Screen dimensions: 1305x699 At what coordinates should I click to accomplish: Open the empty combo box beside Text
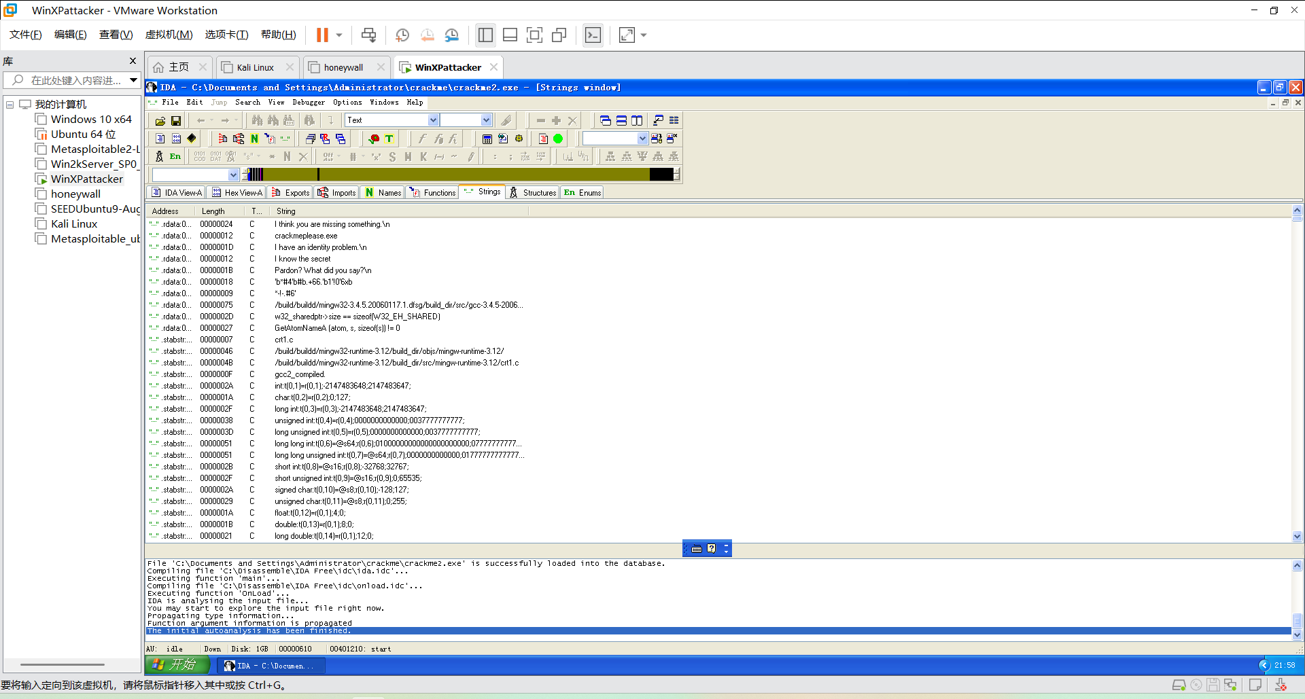[x=486, y=120]
